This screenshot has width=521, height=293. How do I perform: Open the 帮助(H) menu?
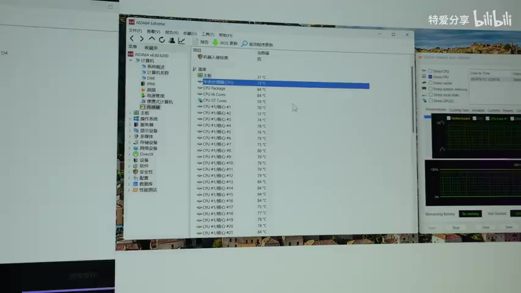pos(226,35)
